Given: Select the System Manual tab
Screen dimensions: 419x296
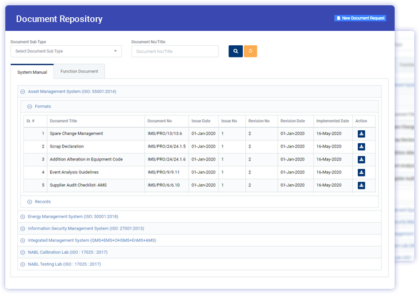Looking at the screenshot, I should [32, 72].
